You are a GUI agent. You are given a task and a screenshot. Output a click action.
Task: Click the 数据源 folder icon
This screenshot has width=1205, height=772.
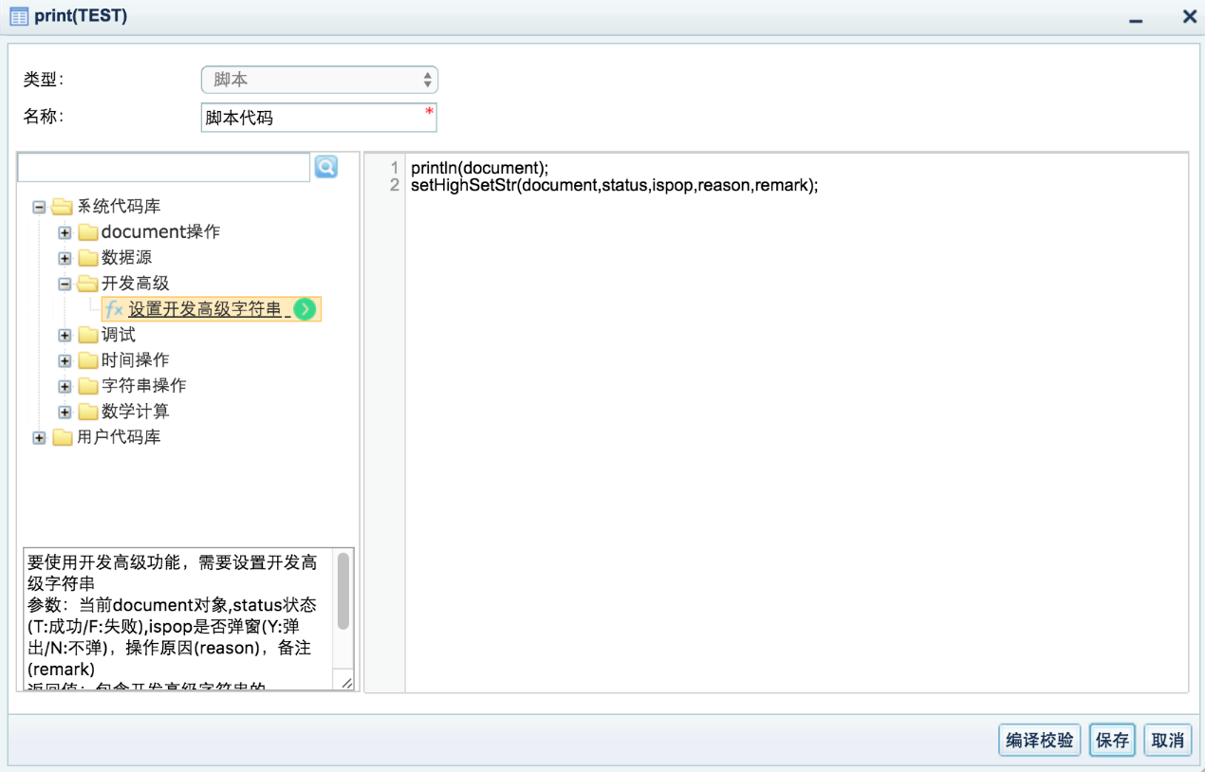[88, 258]
